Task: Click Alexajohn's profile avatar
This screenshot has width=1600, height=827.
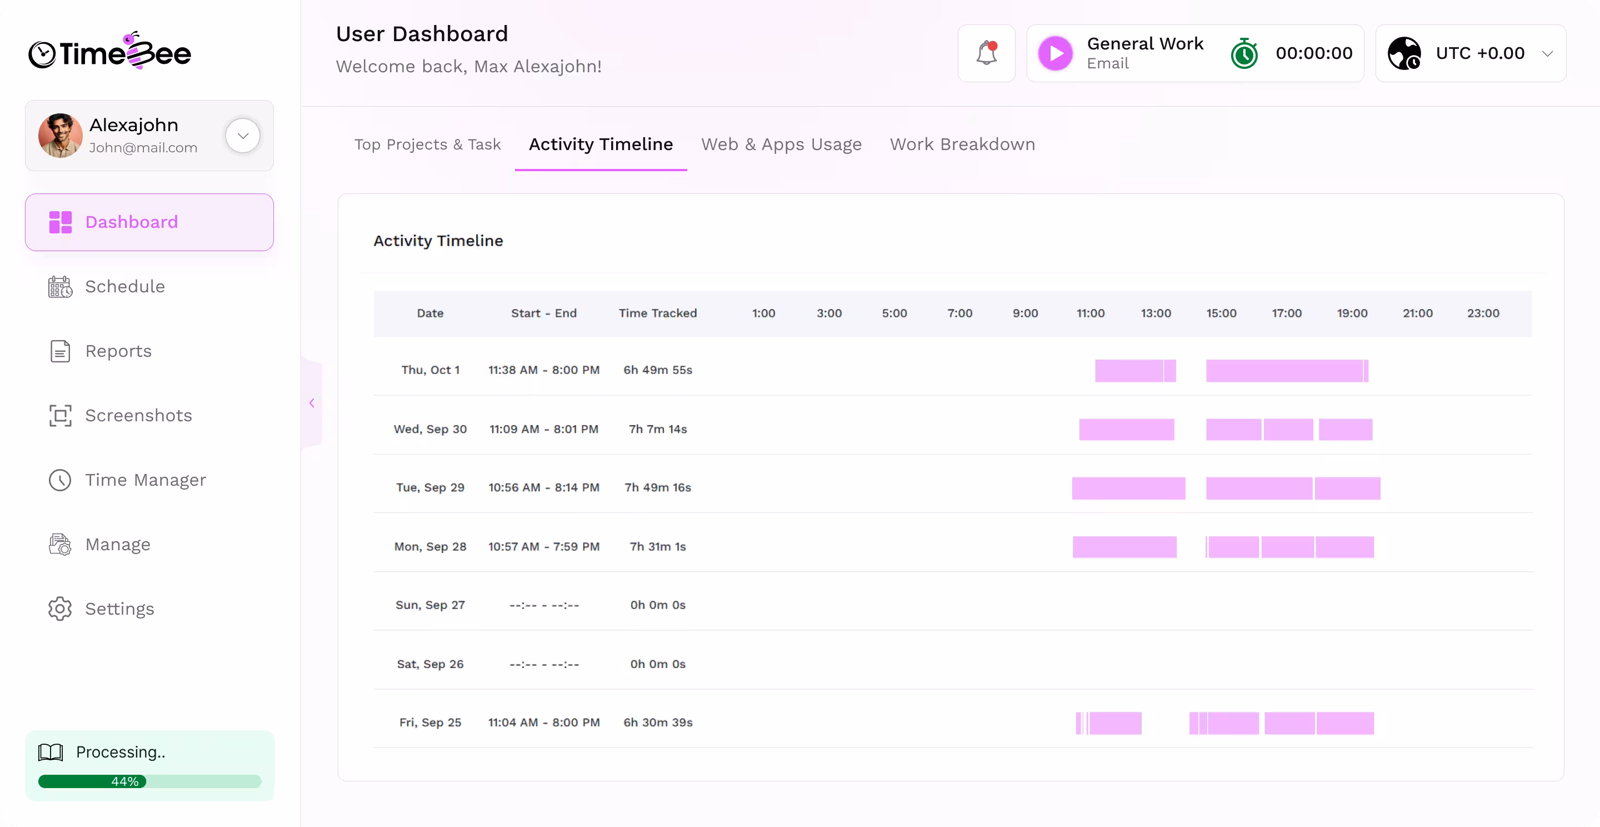Action: pyautogui.click(x=60, y=136)
